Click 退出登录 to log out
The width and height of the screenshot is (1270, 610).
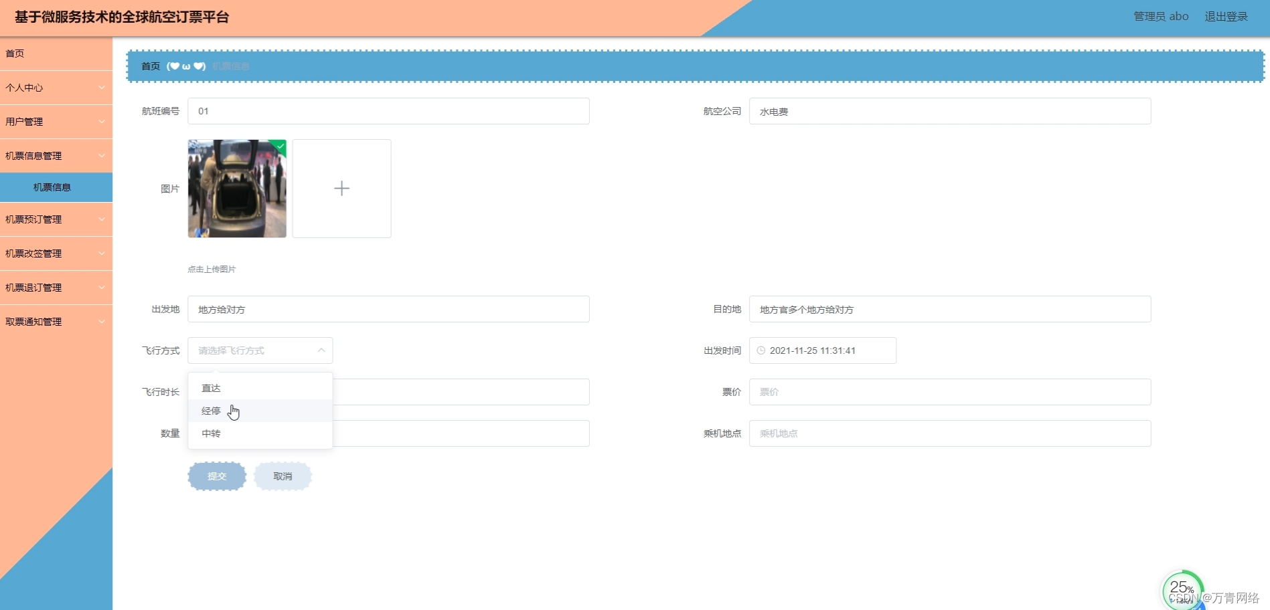tap(1226, 16)
